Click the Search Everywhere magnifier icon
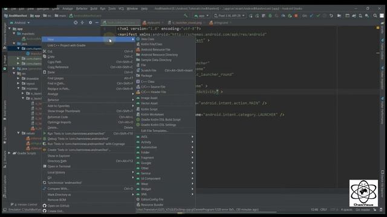The image size is (387, 217). click(375, 16)
